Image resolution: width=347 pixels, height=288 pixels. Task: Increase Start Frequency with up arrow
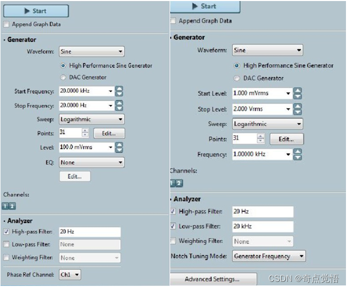point(119,89)
